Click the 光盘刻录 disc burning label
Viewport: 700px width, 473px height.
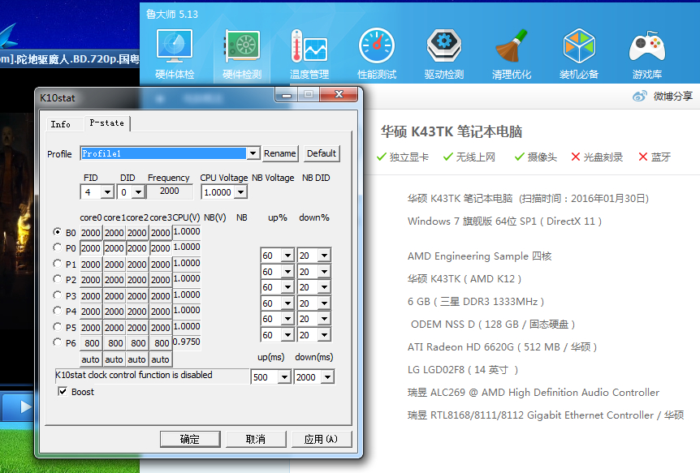pos(597,157)
